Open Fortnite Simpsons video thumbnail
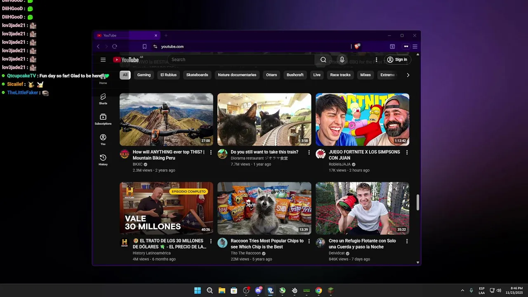This screenshot has height=297, width=528. click(x=362, y=120)
